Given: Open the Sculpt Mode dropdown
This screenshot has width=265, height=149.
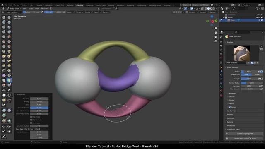Looking at the screenshot, I should pos(14,8).
